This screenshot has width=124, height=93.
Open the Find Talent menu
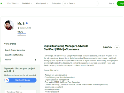tap(13, 3)
